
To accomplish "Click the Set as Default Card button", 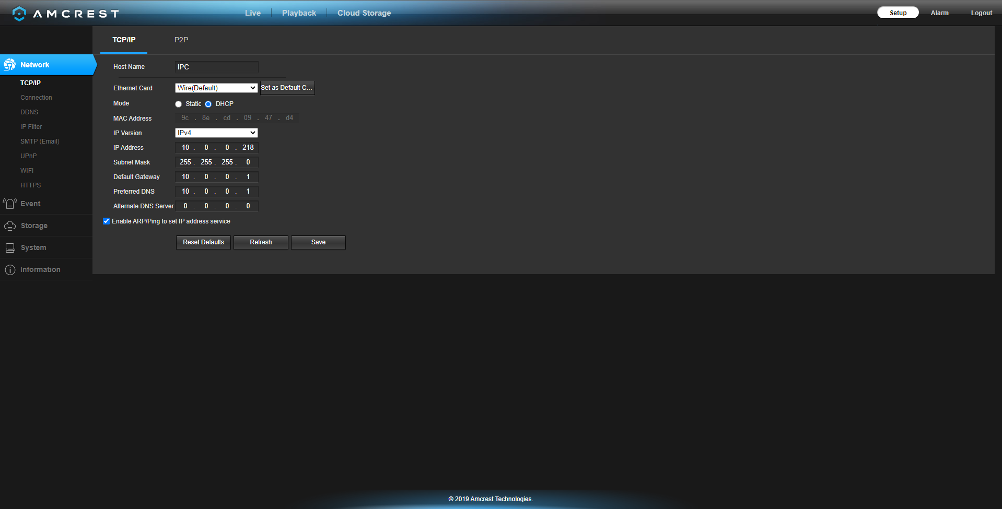I will coord(287,88).
